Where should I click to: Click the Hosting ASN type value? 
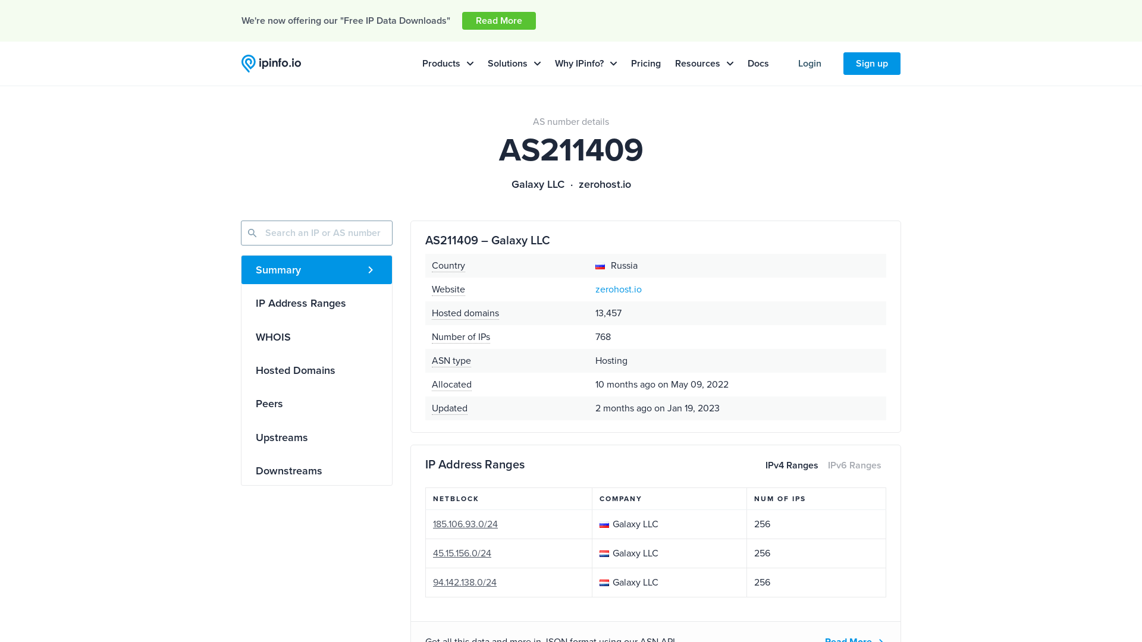point(611,361)
